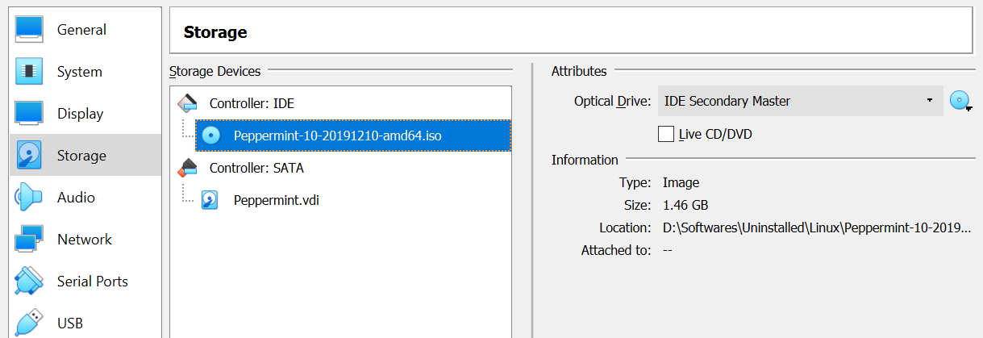Image resolution: width=983 pixels, height=338 pixels.
Task: Click the USB plug icon
Action: (29, 323)
